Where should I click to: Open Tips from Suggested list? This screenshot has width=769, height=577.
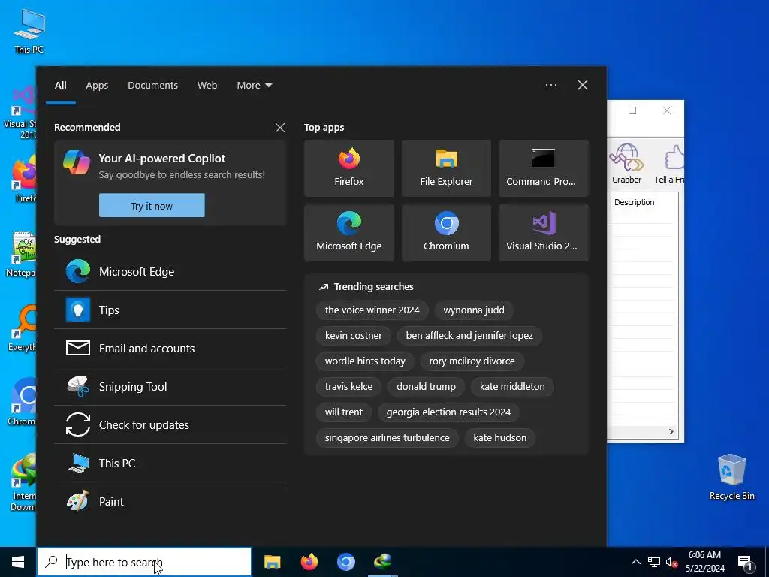(x=170, y=310)
